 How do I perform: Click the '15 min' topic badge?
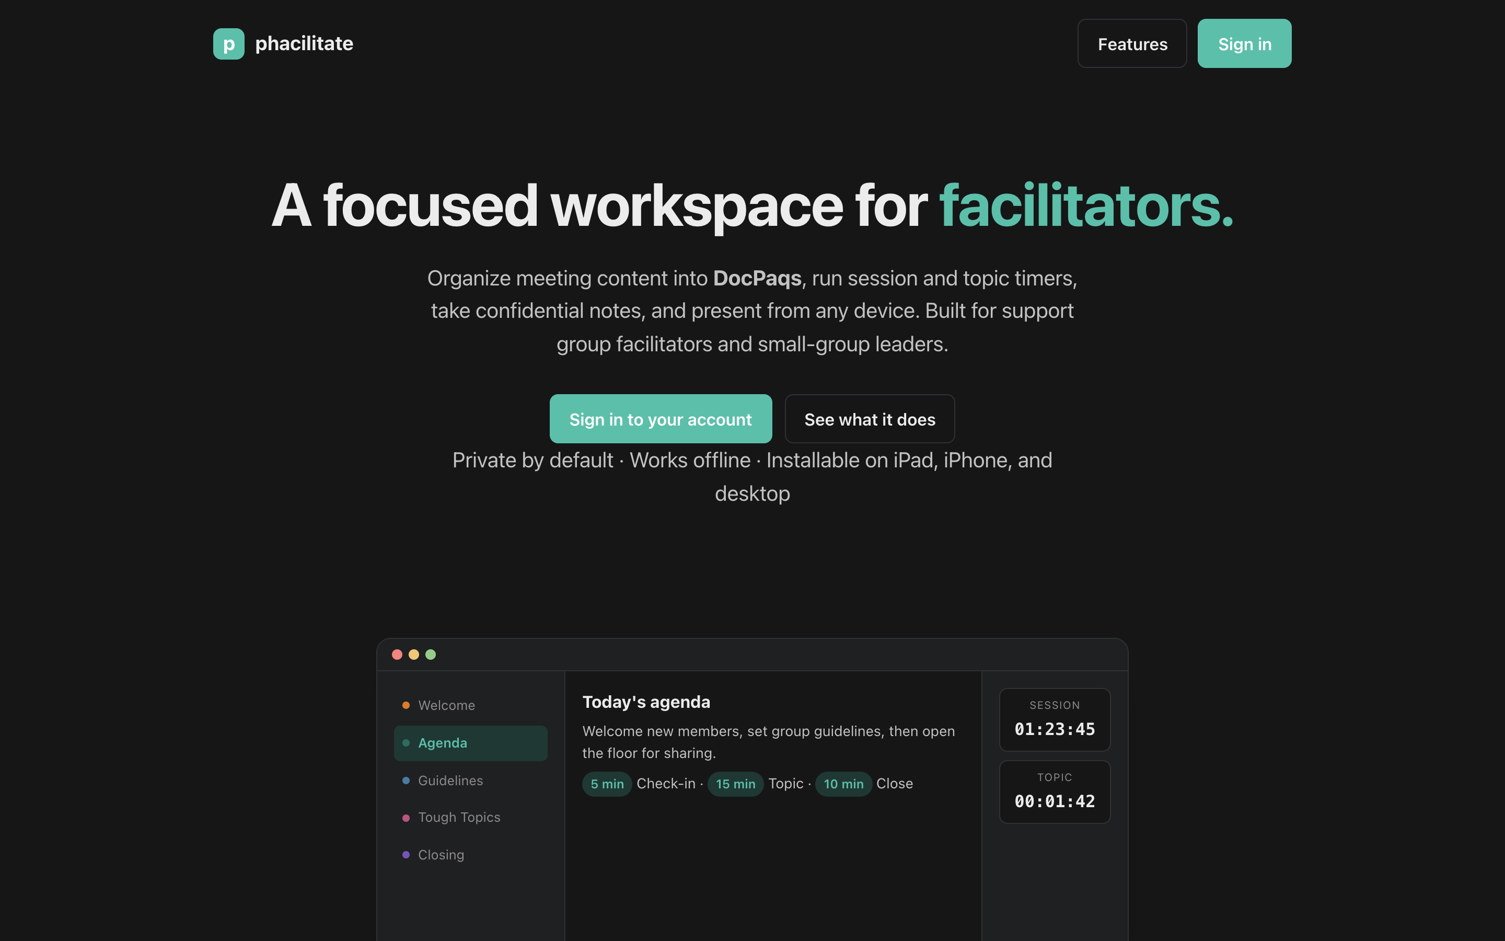(x=735, y=784)
